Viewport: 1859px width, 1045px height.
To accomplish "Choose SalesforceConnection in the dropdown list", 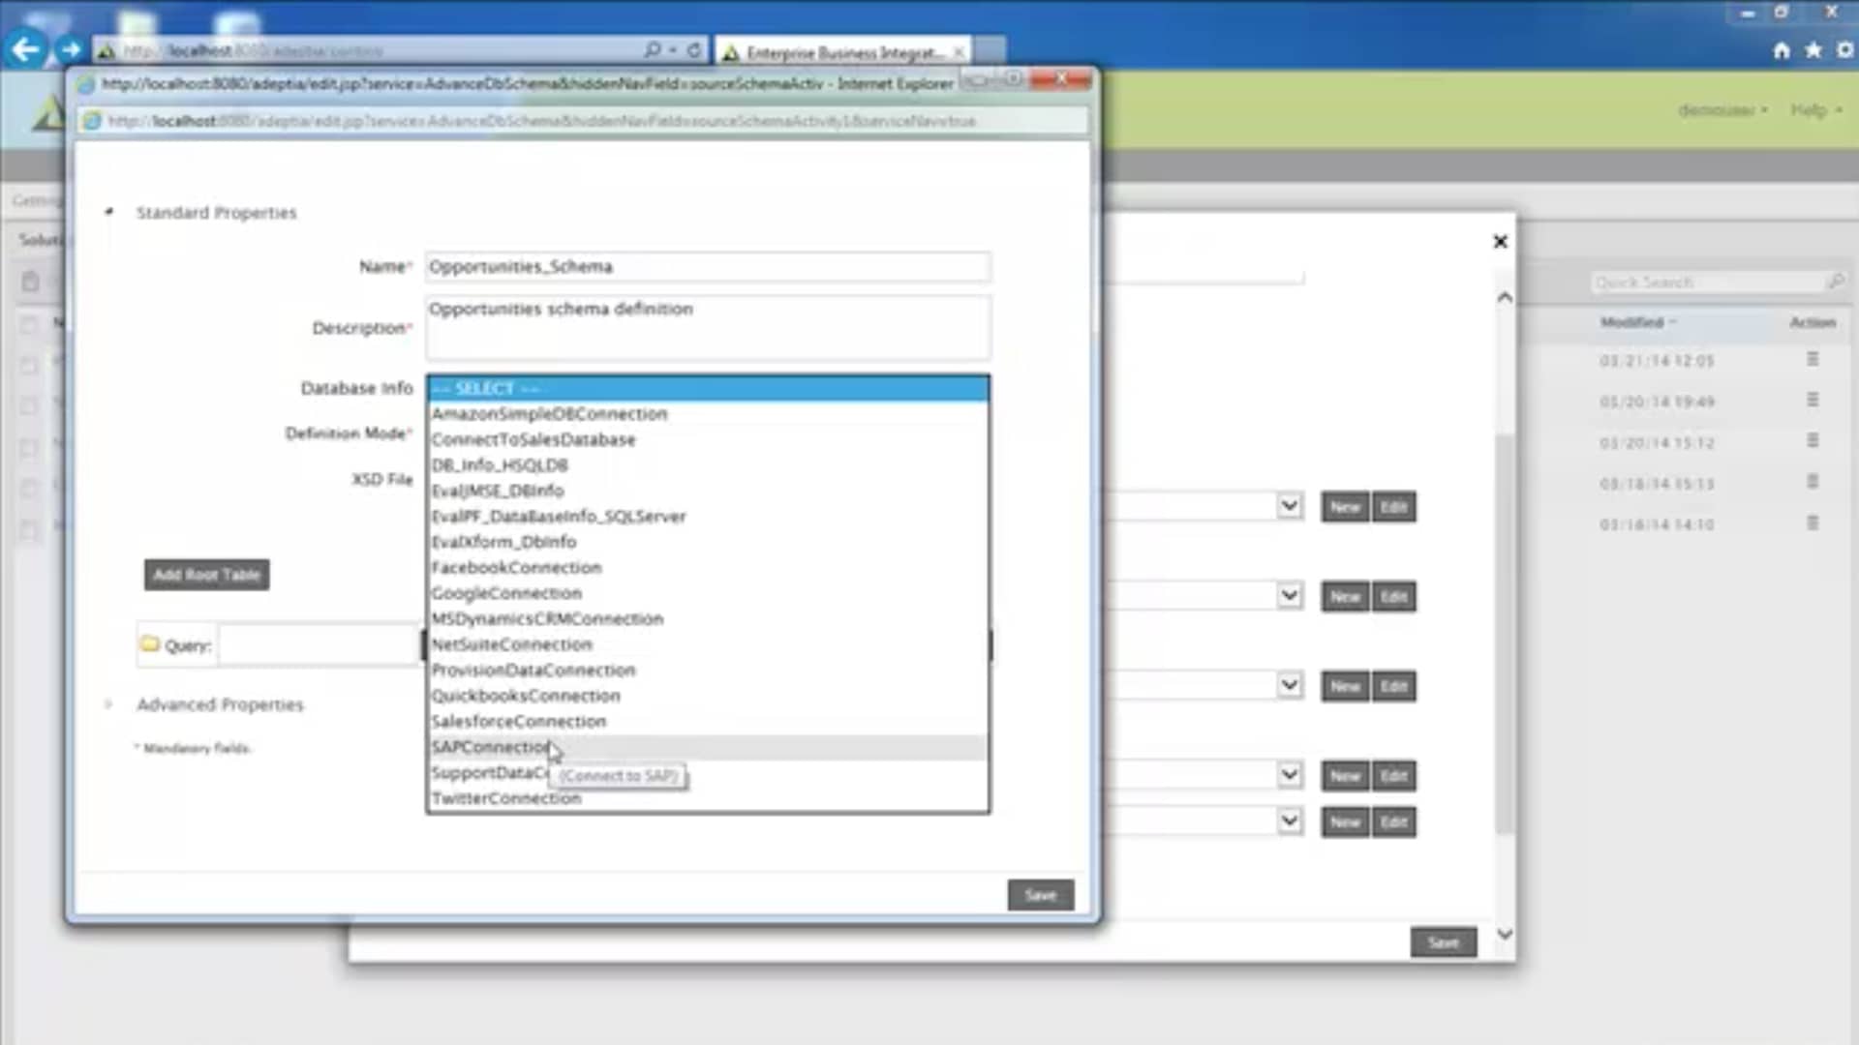I will click(x=519, y=722).
